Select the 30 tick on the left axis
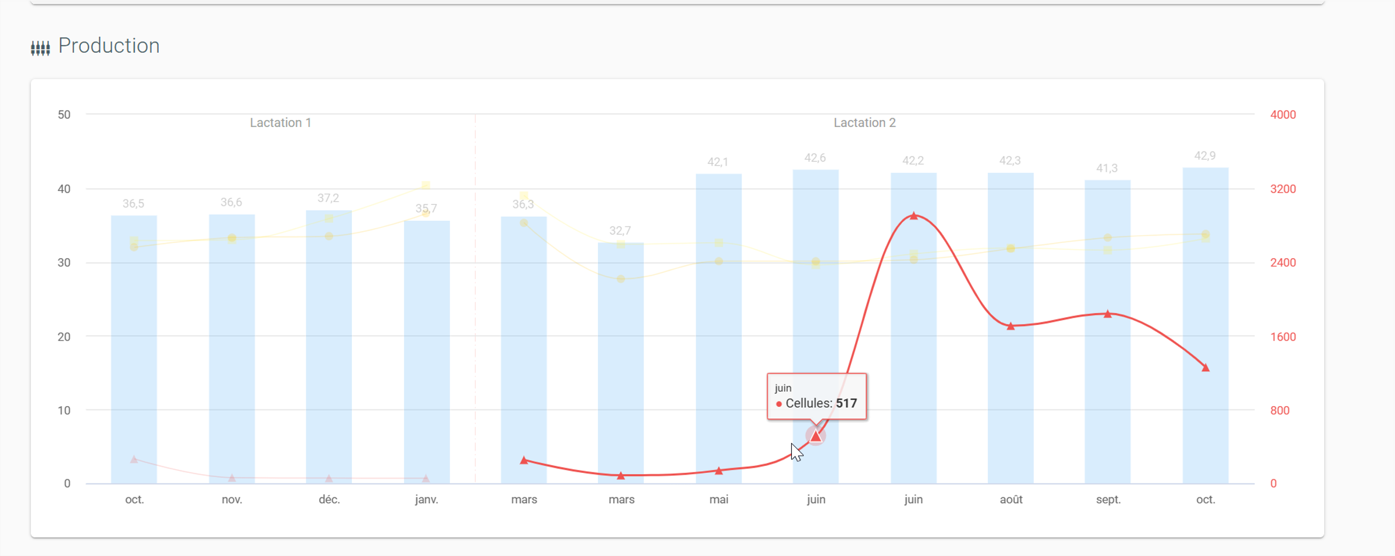Viewport: 1395px width, 556px height. click(x=64, y=263)
